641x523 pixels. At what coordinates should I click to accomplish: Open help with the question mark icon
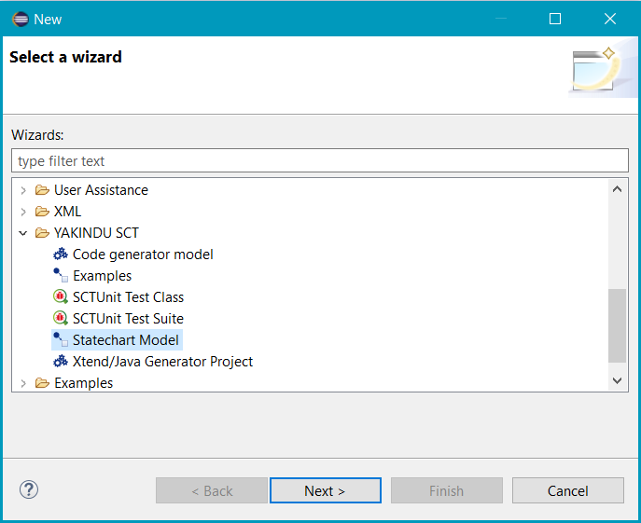pyautogui.click(x=29, y=489)
